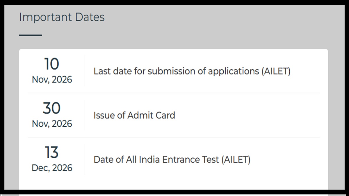Open Date of All India Entrance Test
The height and width of the screenshot is (196, 349).
172,159
